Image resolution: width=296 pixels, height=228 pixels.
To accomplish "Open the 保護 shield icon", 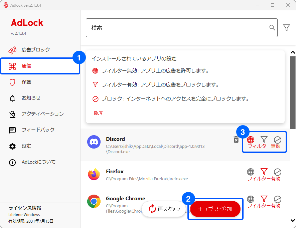I will (x=13, y=82).
